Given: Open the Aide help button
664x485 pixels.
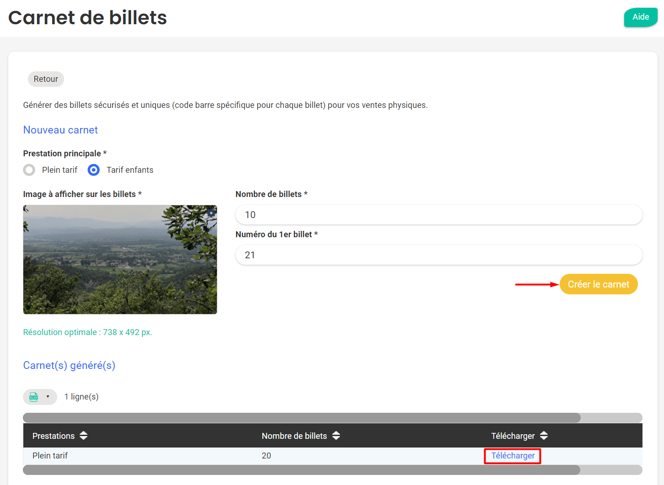Looking at the screenshot, I should click(x=640, y=17).
